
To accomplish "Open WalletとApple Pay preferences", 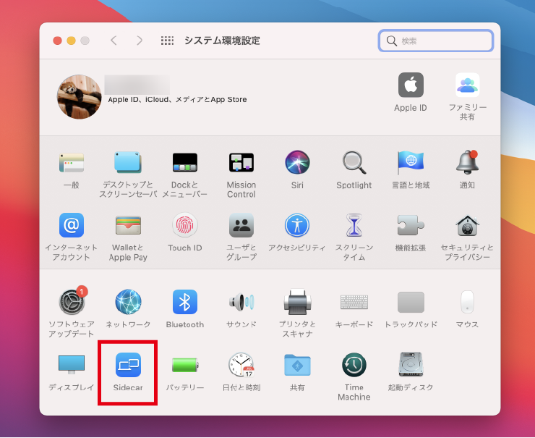I will pyautogui.click(x=128, y=225).
